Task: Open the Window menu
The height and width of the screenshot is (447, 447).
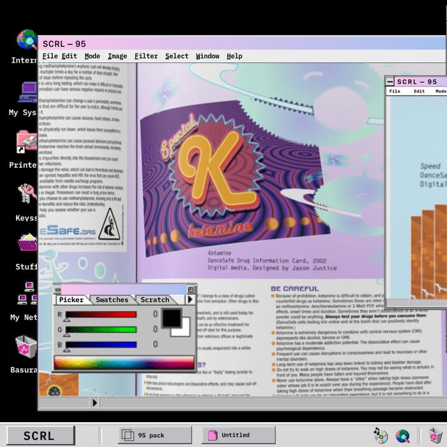Action: pyautogui.click(x=207, y=56)
